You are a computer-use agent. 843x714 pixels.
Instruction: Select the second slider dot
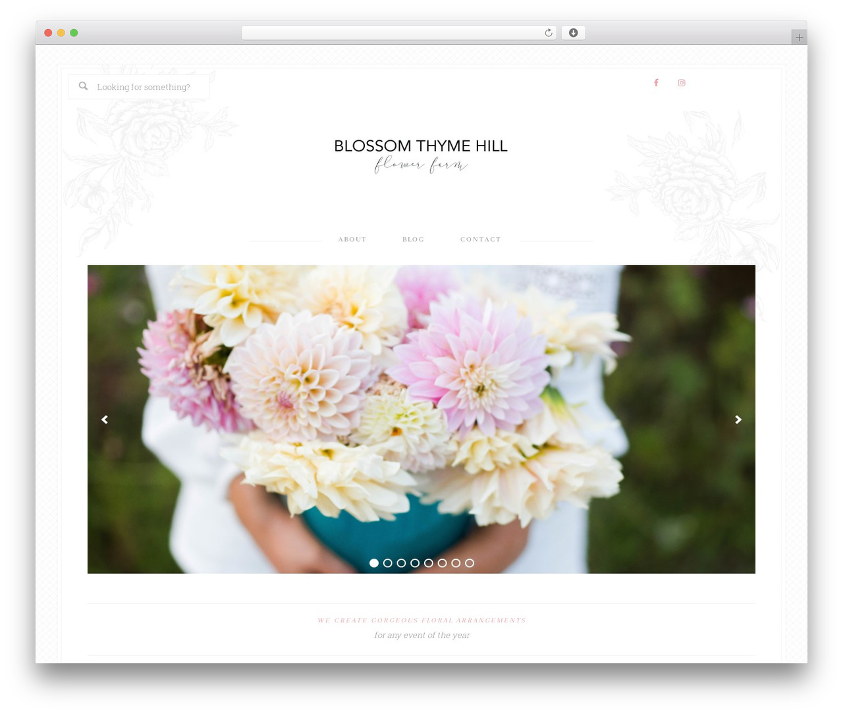(388, 563)
